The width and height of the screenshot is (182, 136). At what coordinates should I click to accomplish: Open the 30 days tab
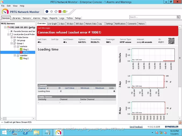coord(70,24)
